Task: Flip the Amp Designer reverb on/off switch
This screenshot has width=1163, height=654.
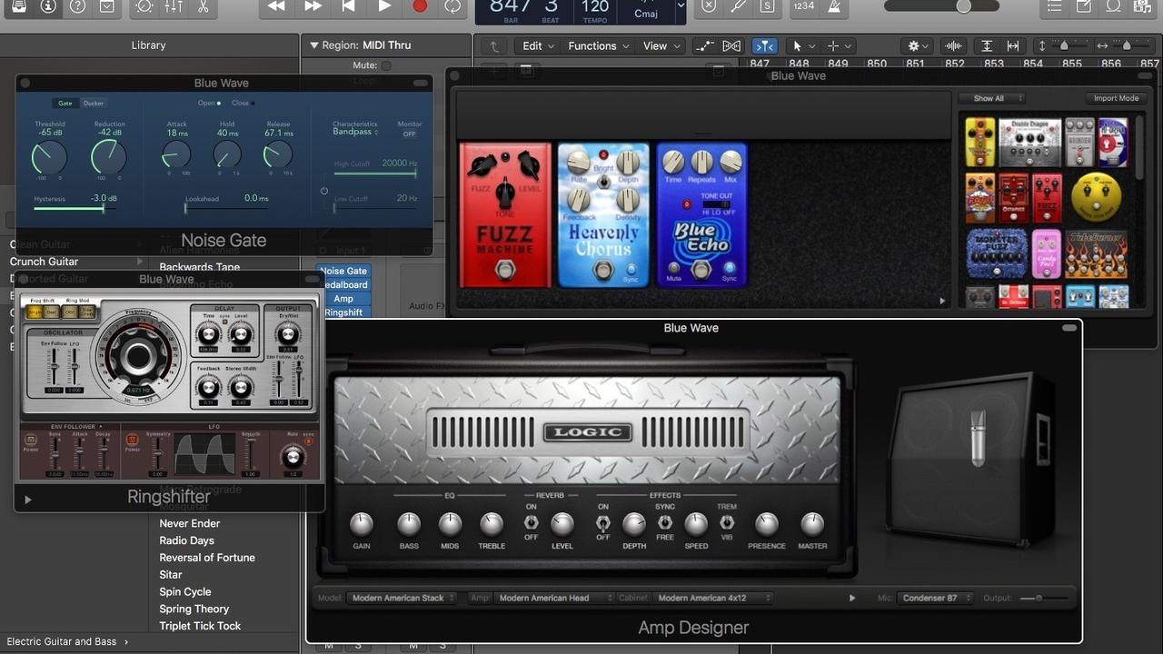Action: pyautogui.click(x=532, y=523)
